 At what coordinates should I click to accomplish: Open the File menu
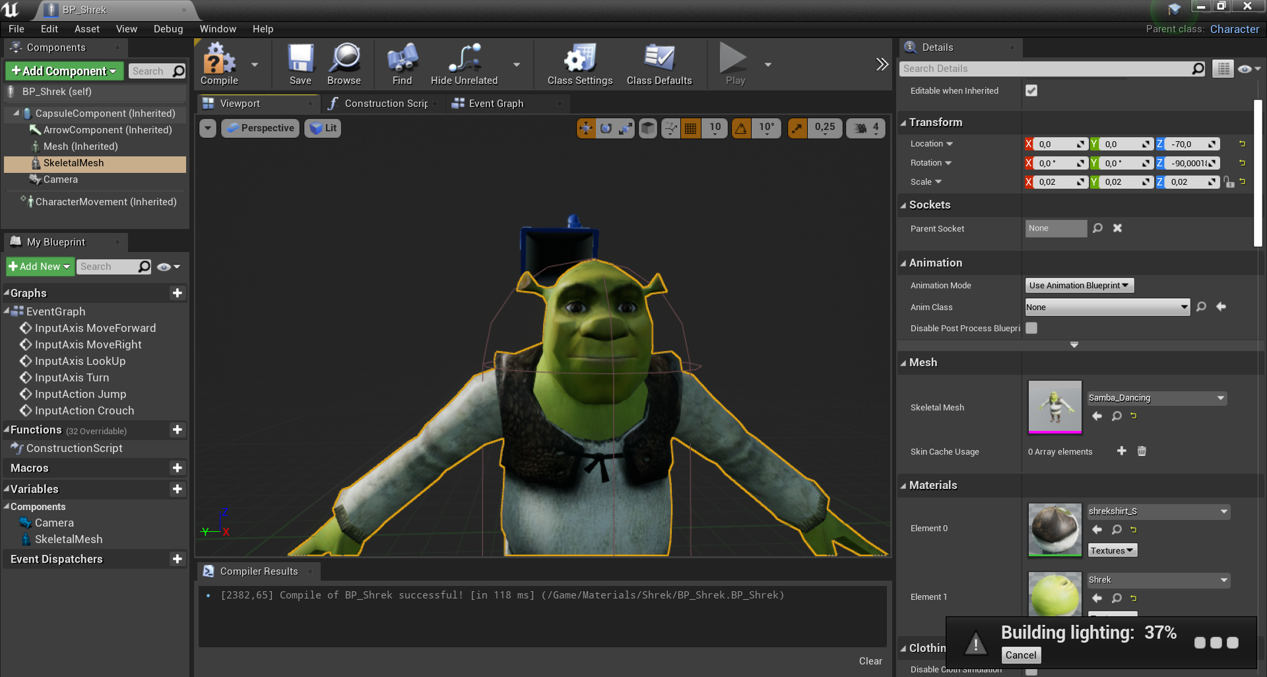(16, 29)
